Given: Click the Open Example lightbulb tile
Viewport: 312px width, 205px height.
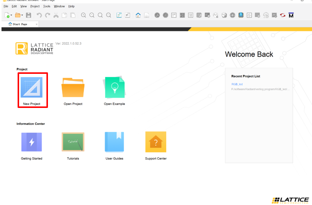Looking at the screenshot, I should point(114,91).
